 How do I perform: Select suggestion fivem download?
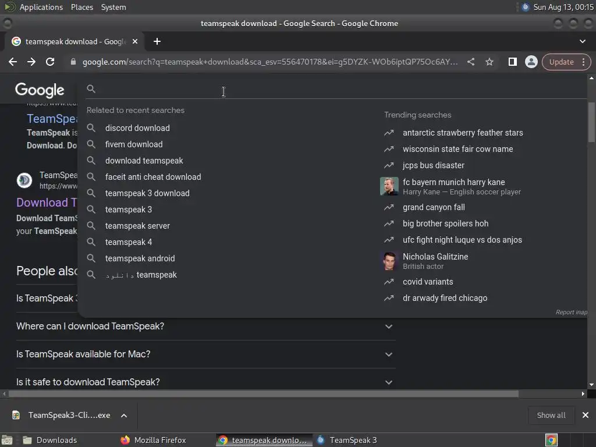click(x=134, y=144)
